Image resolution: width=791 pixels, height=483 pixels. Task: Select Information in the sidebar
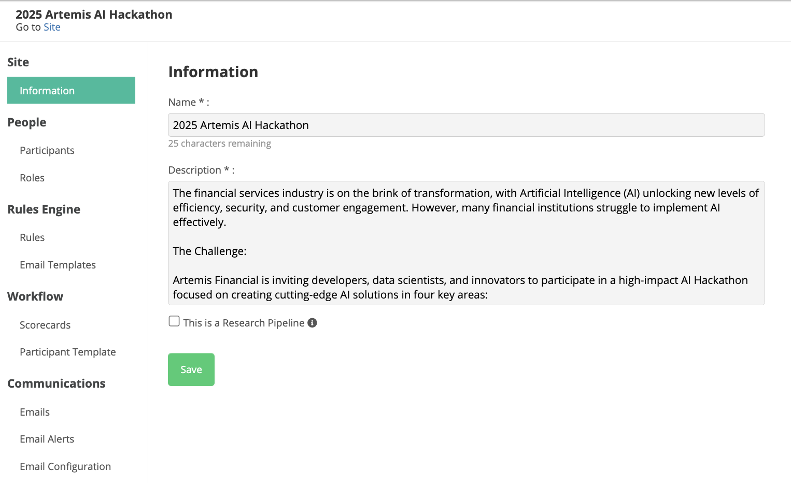click(x=71, y=90)
